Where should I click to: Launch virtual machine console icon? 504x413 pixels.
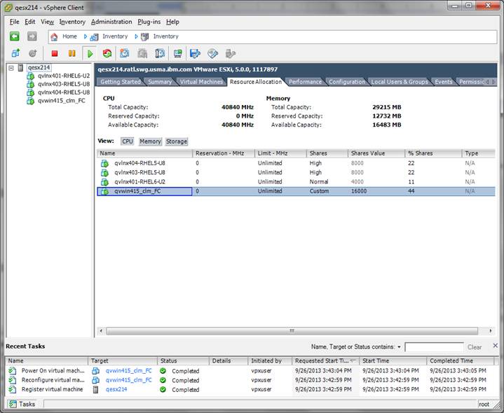(x=178, y=53)
